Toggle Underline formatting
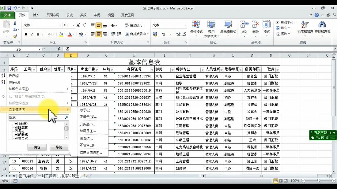337x189 pixels. click(x=38, y=34)
